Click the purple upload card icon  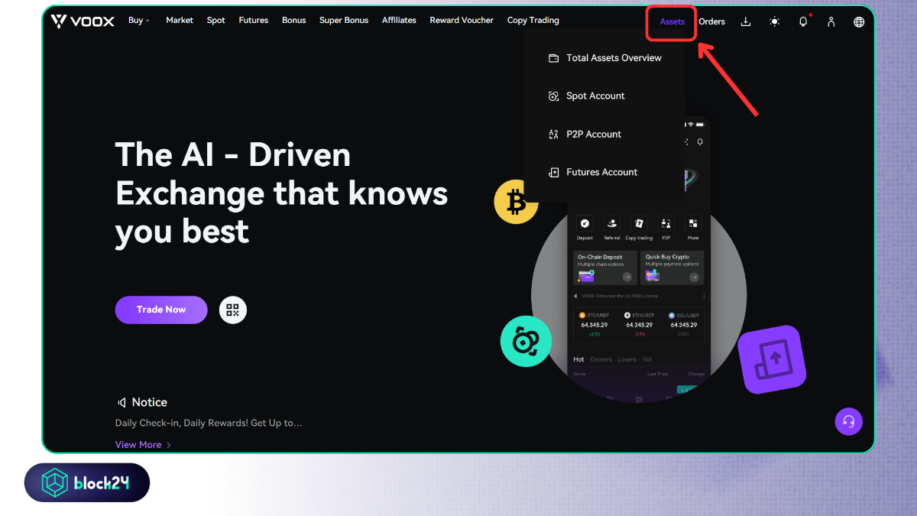773,360
